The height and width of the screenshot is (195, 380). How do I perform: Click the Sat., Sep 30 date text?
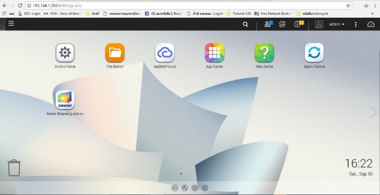click(361, 174)
